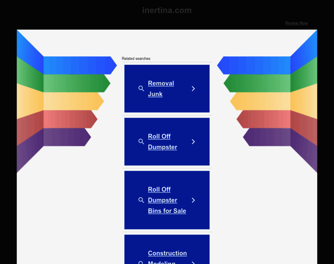Open the chevron arrow on Roll Off Dumpster card

coord(193,142)
